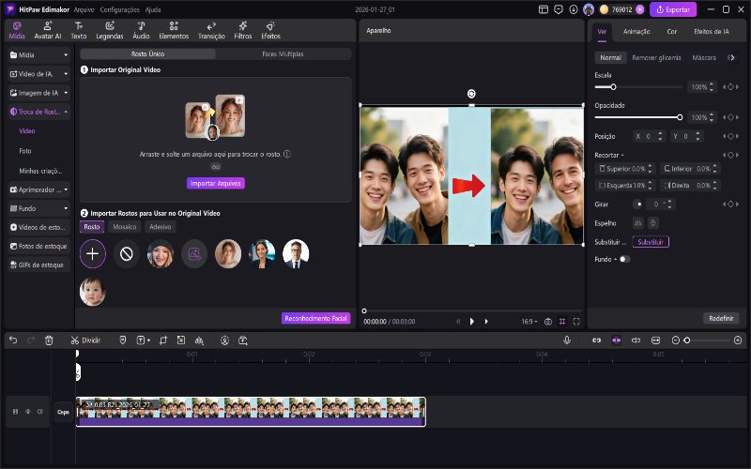The image size is (751, 469).
Task: Switch to the Animação tab
Action: coord(636,31)
